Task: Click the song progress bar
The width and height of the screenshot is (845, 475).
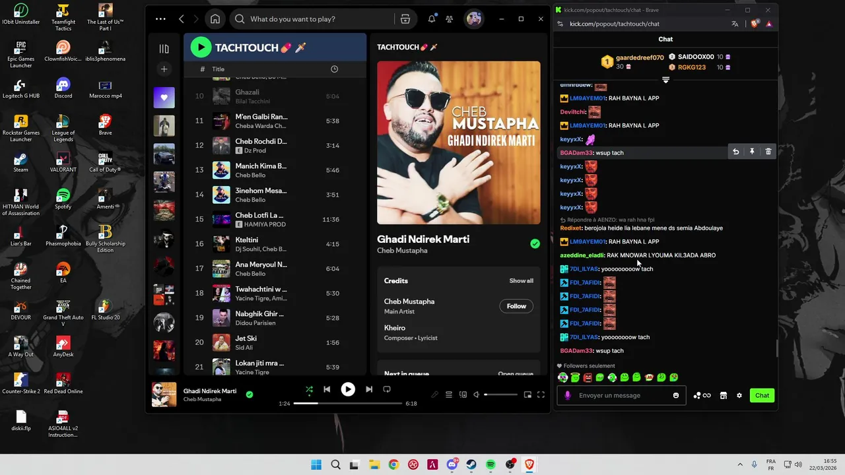Action: [348, 403]
